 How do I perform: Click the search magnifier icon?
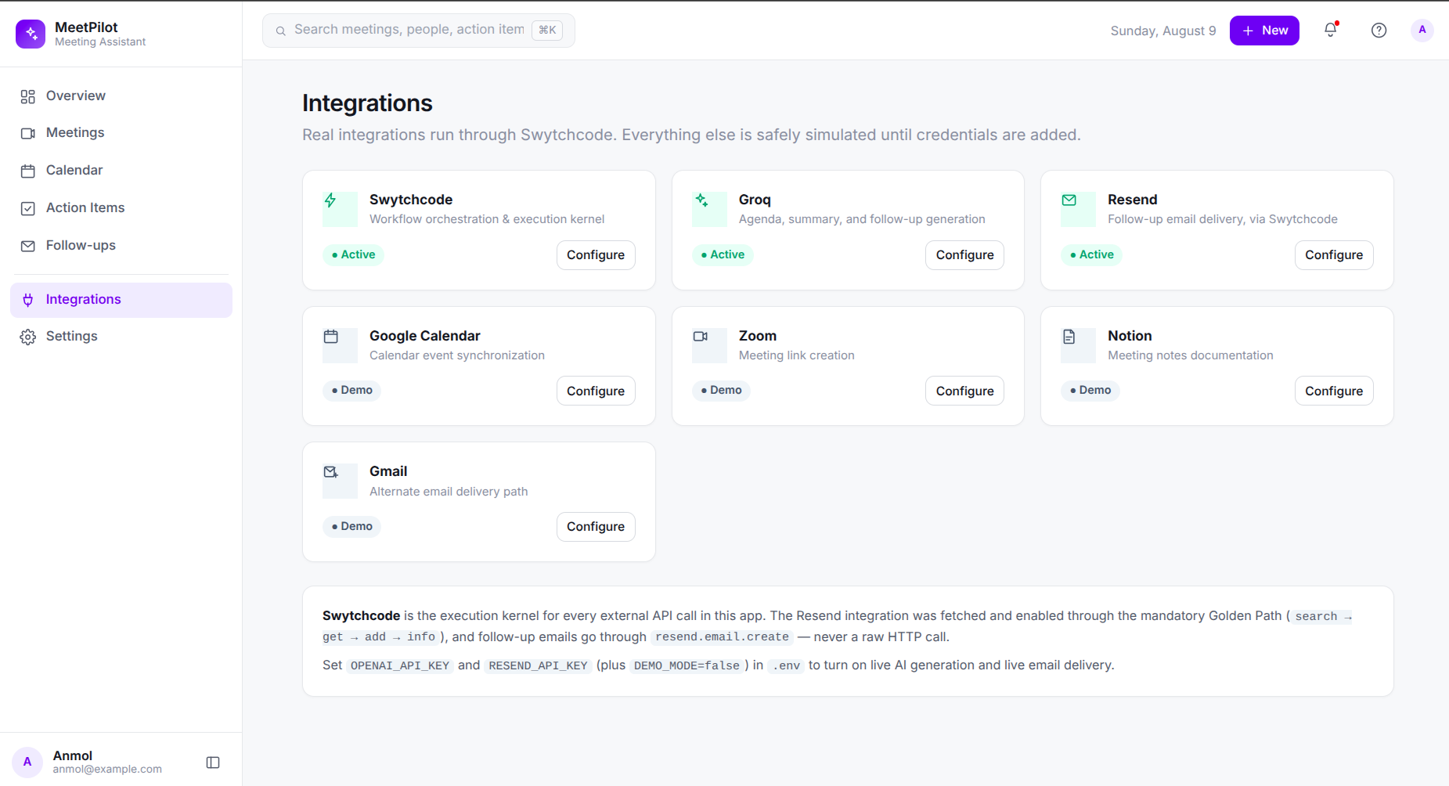pyautogui.click(x=280, y=31)
